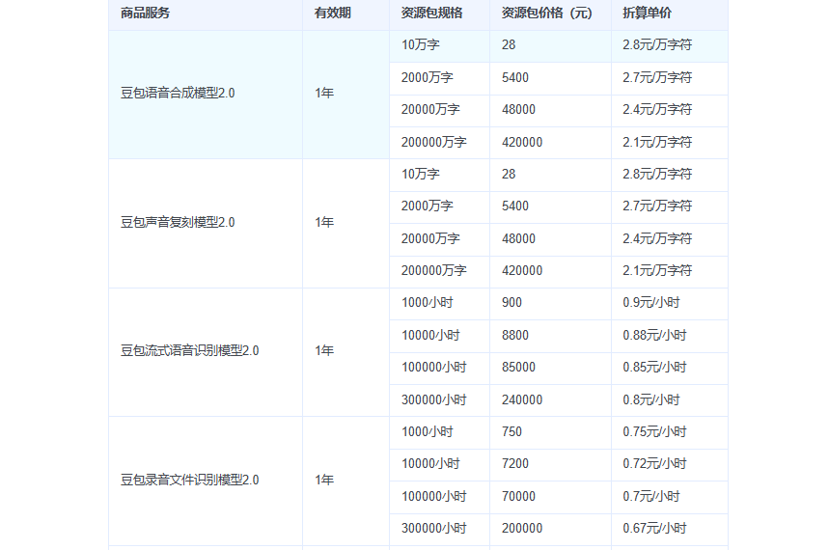
Task: Select the 豆包录音文件识别模型2.0 service cell
Action: [x=206, y=481]
